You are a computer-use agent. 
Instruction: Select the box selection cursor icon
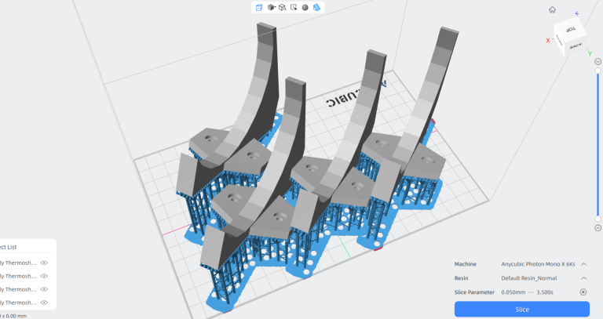293,8
